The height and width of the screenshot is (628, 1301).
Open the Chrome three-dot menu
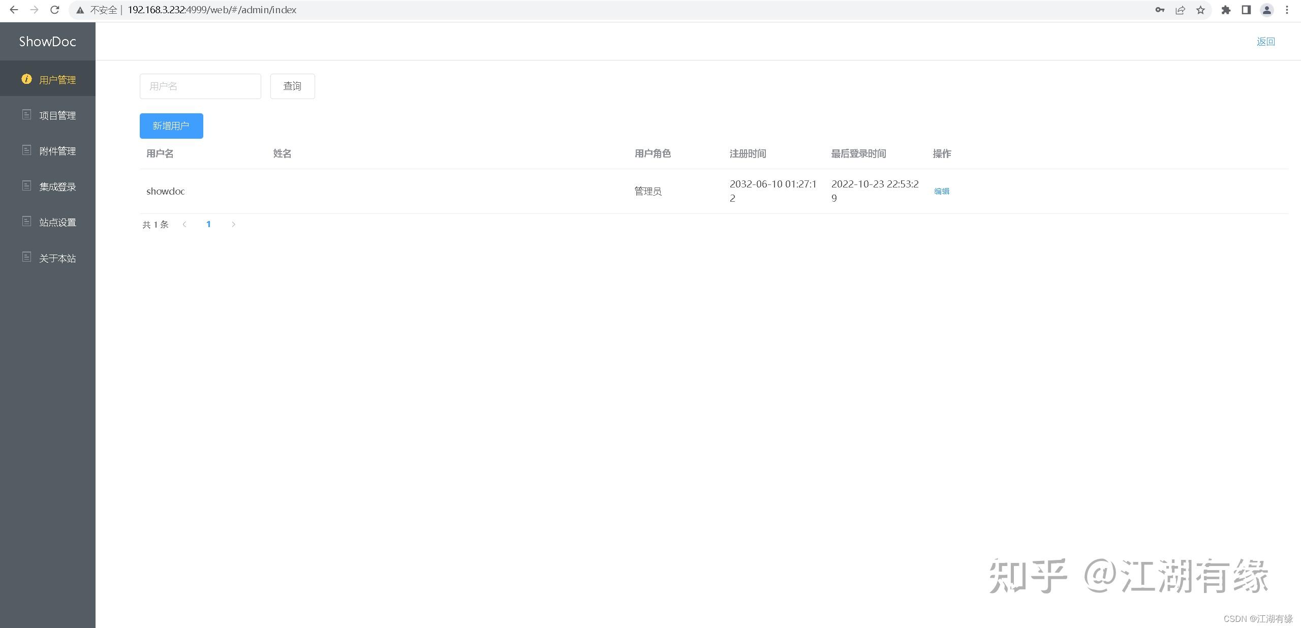pos(1287,10)
